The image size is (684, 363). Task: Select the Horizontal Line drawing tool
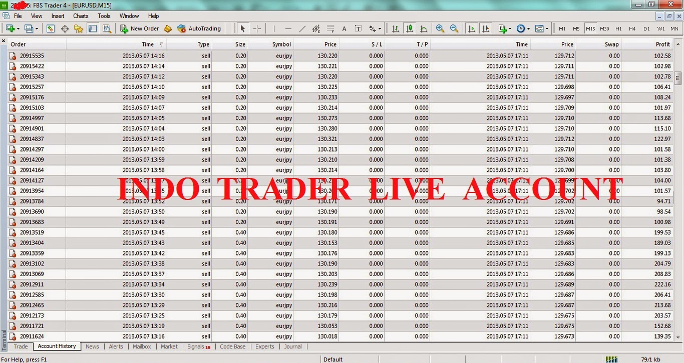tap(288, 28)
